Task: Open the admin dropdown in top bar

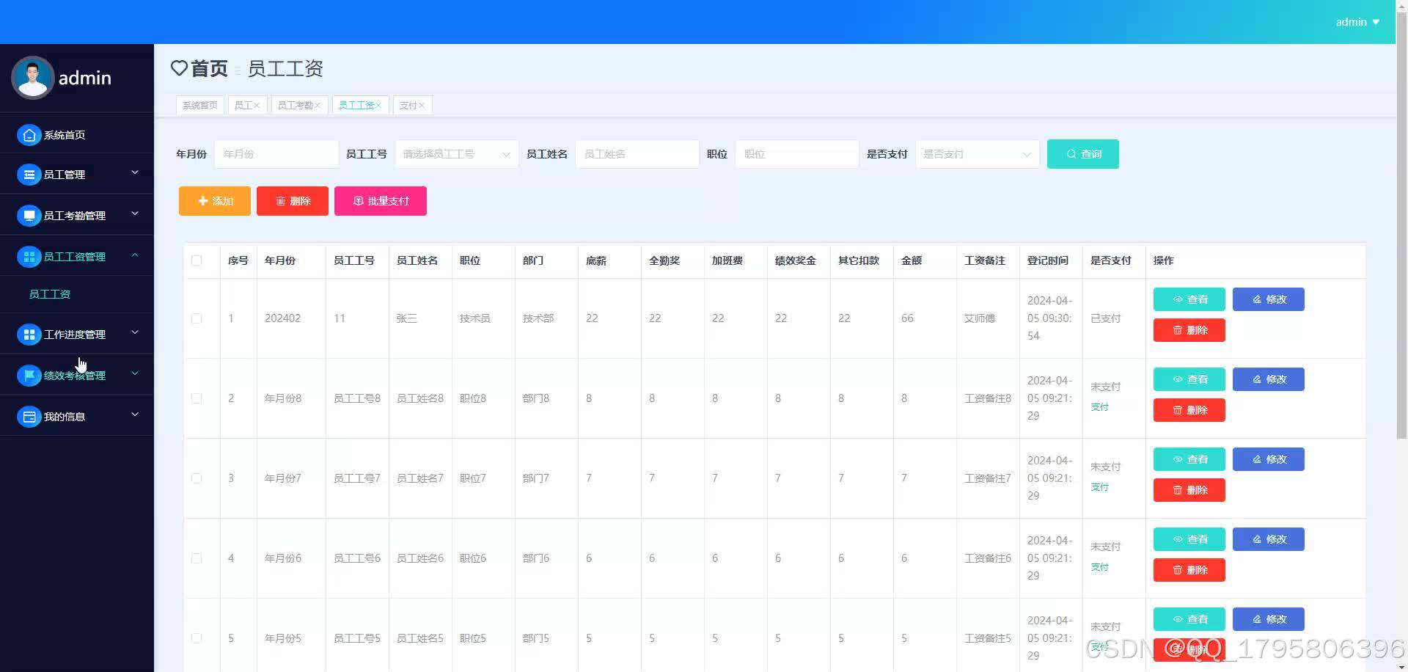Action: pos(1357,22)
